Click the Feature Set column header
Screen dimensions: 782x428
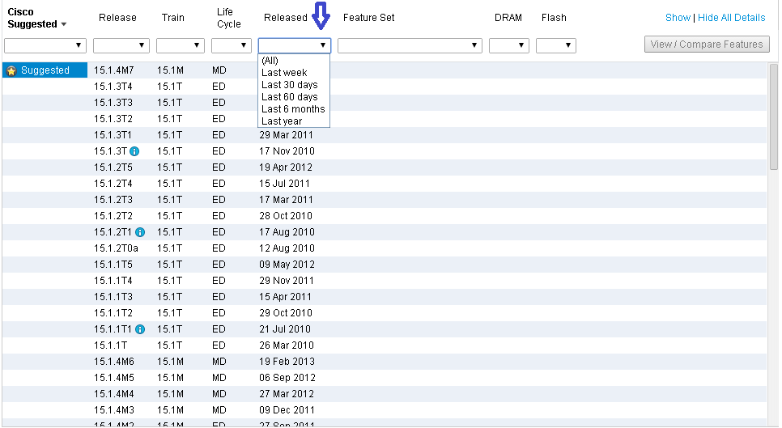[368, 18]
